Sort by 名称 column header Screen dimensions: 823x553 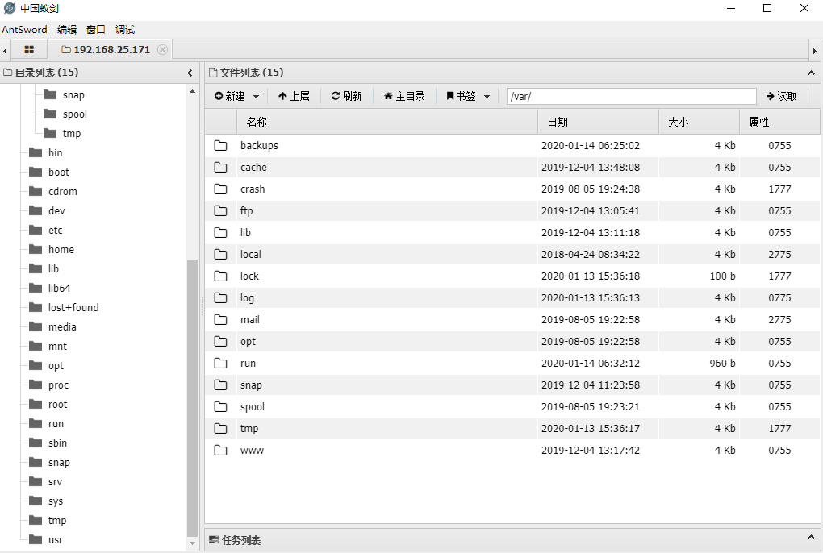[x=387, y=123]
